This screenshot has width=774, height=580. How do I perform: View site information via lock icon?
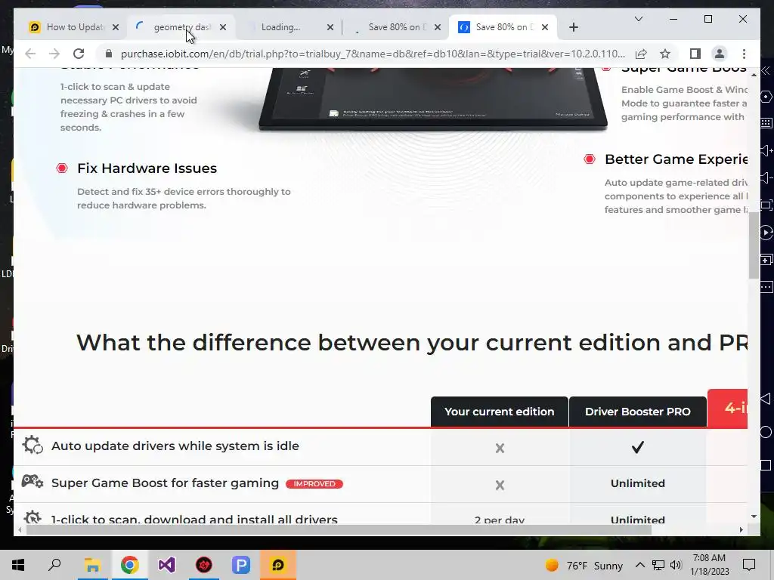click(109, 54)
